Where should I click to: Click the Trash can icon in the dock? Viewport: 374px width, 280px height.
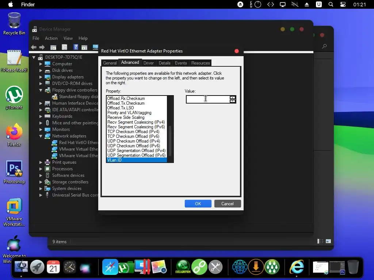tap(353, 267)
